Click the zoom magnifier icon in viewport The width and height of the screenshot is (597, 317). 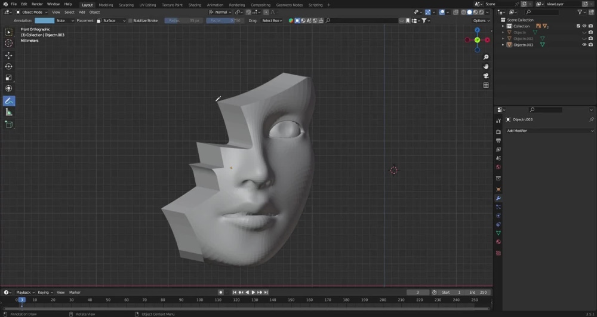pyautogui.click(x=486, y=57)
